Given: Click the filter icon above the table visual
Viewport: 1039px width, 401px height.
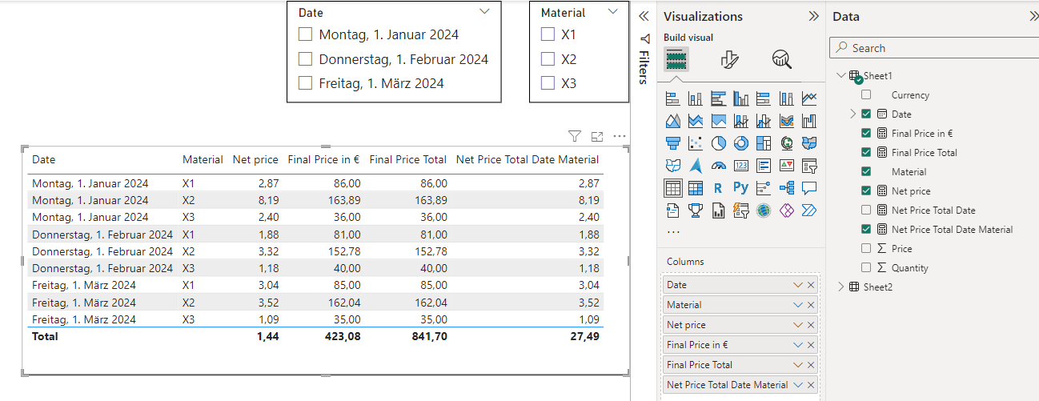Looking at the screenshot, I should [x=575, y=136].
